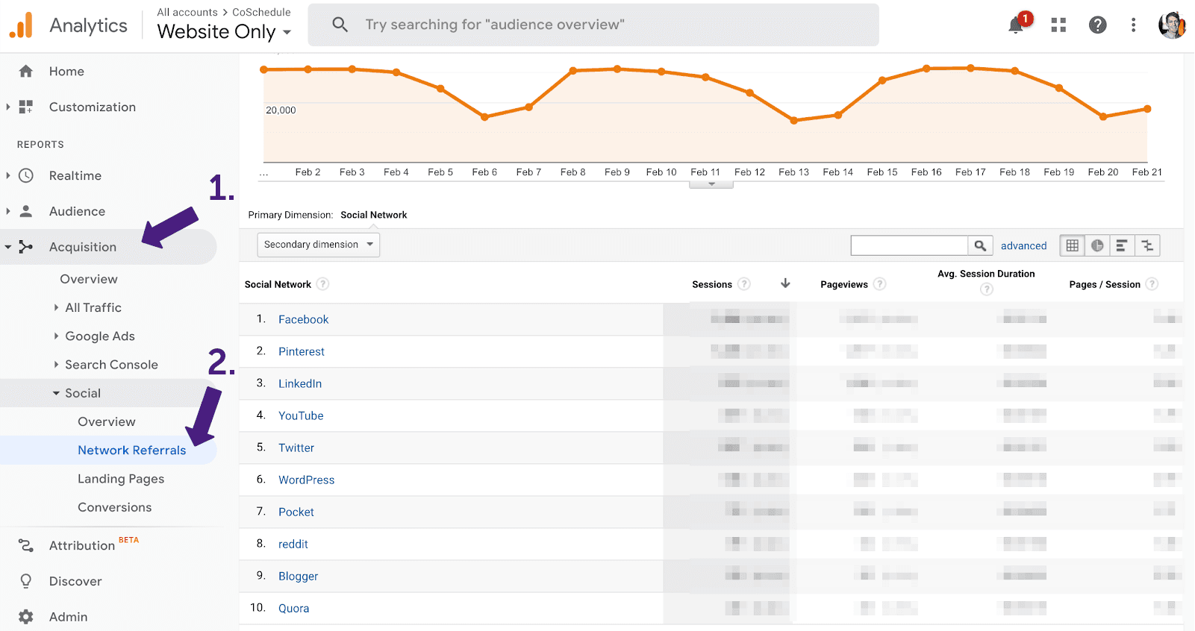Open the Google apps grid
Image resolution: width=1195 pixels, height=631 pixels.
point(1058,25)
